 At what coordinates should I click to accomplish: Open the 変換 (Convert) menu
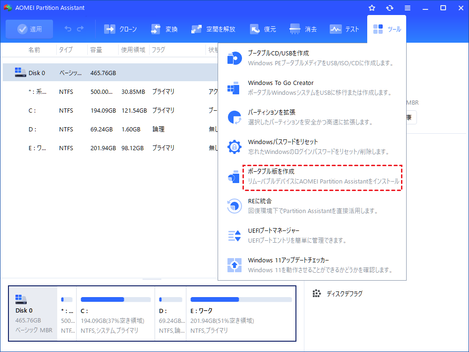(x=164, y=29)
